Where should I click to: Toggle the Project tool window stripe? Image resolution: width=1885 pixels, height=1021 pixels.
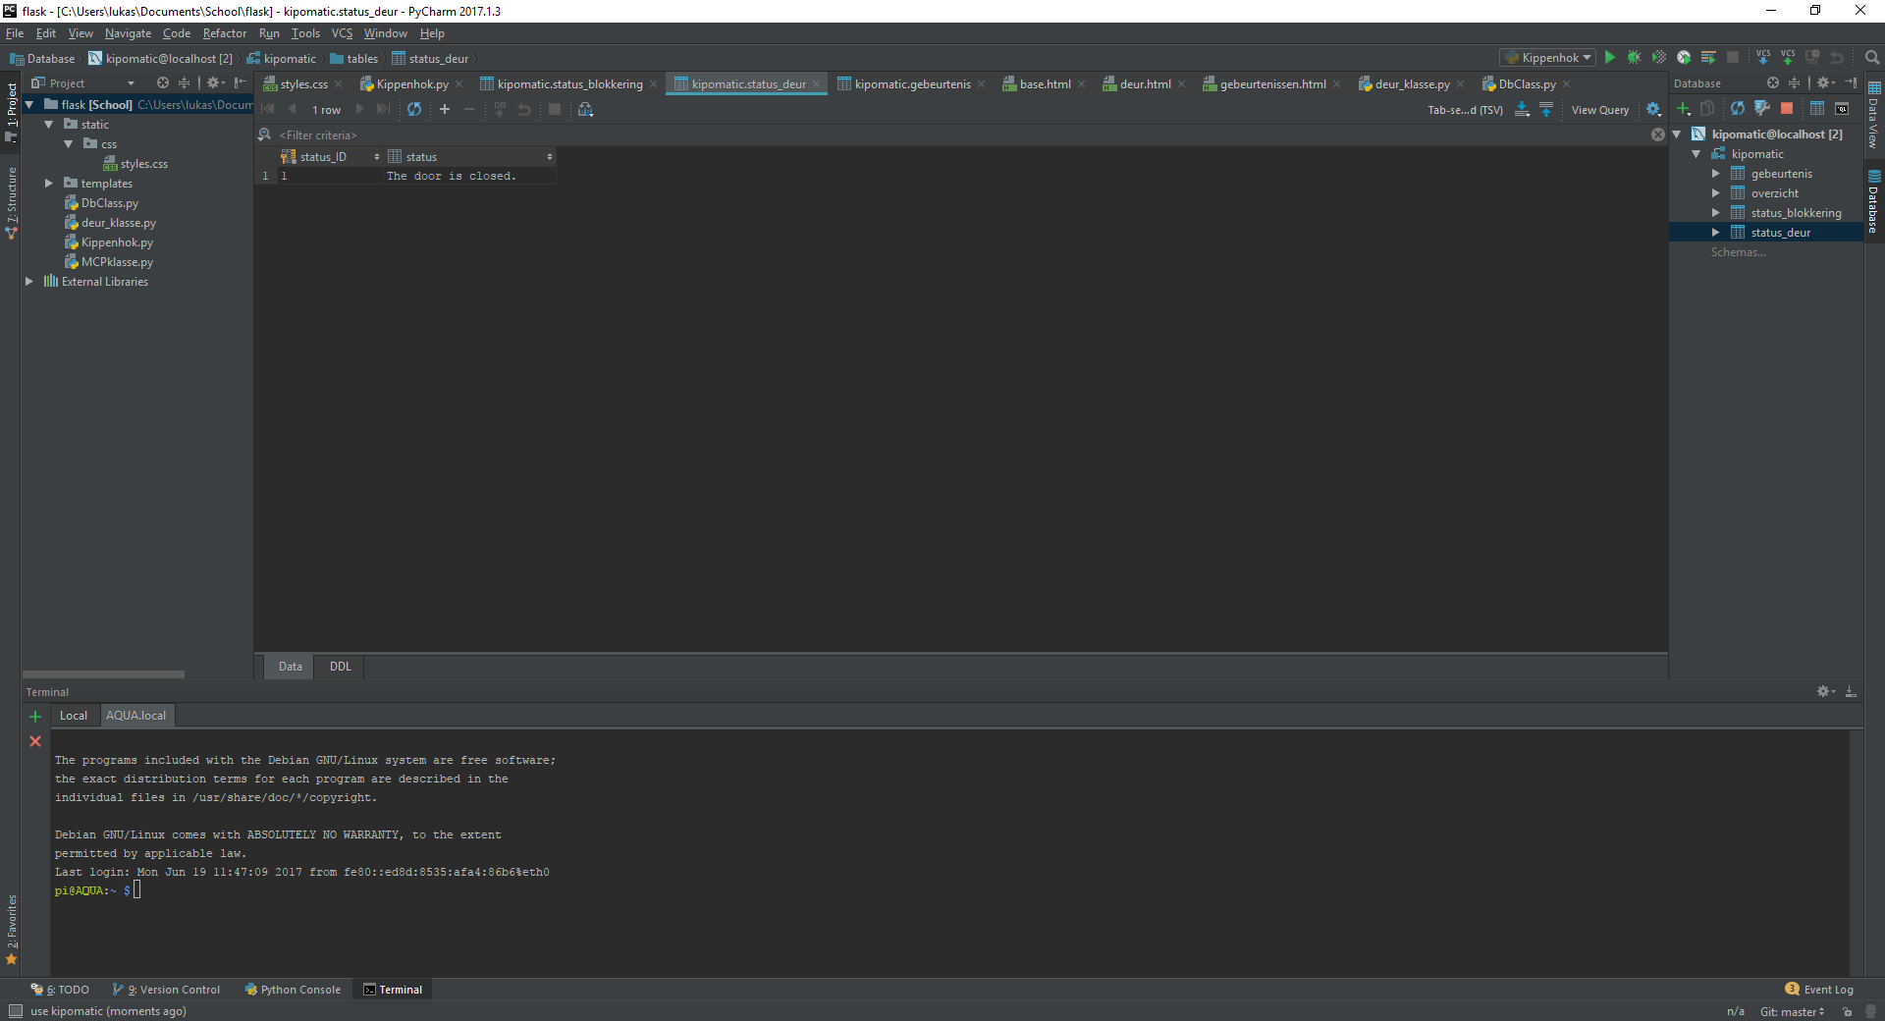(x=11, y=113)
